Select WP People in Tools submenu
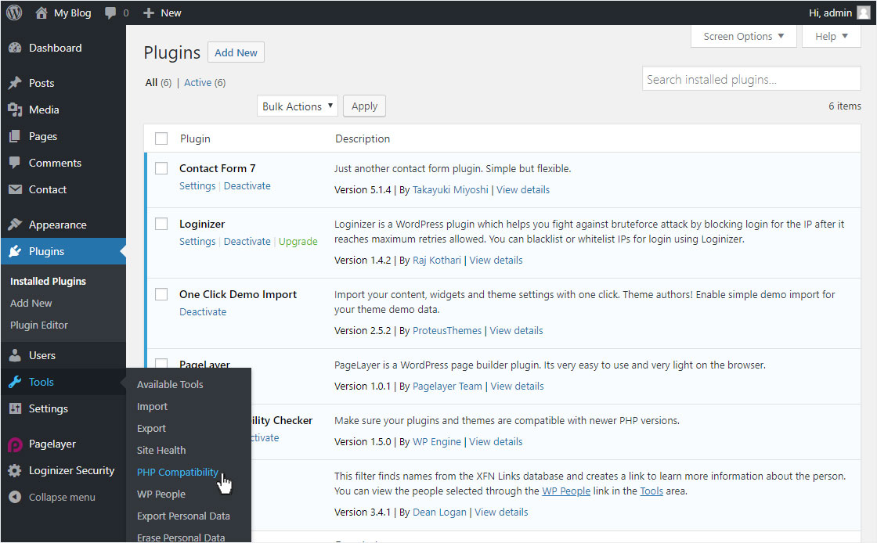The height and width of the screenshot is (543, 877). 161,494
